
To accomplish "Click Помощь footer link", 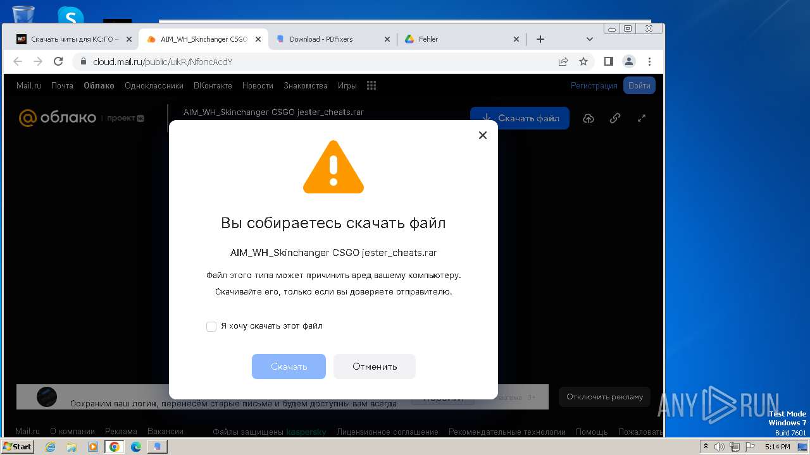I will (x=592, y=432).
